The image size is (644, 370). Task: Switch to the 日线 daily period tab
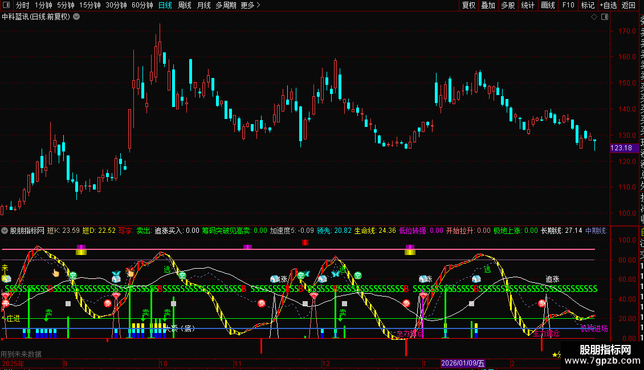click(x=165, y=5)
